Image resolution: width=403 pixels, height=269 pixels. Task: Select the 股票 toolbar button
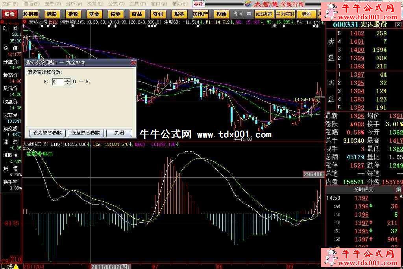point(9,14)
